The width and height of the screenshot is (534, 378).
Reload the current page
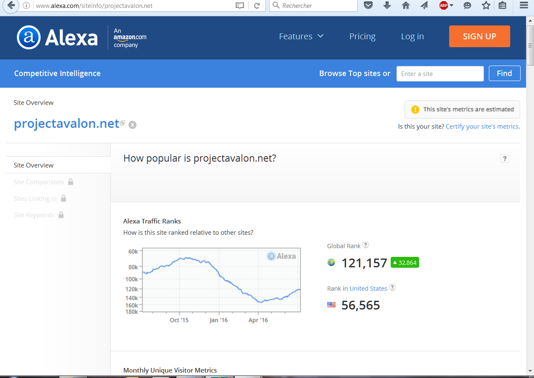257,5
